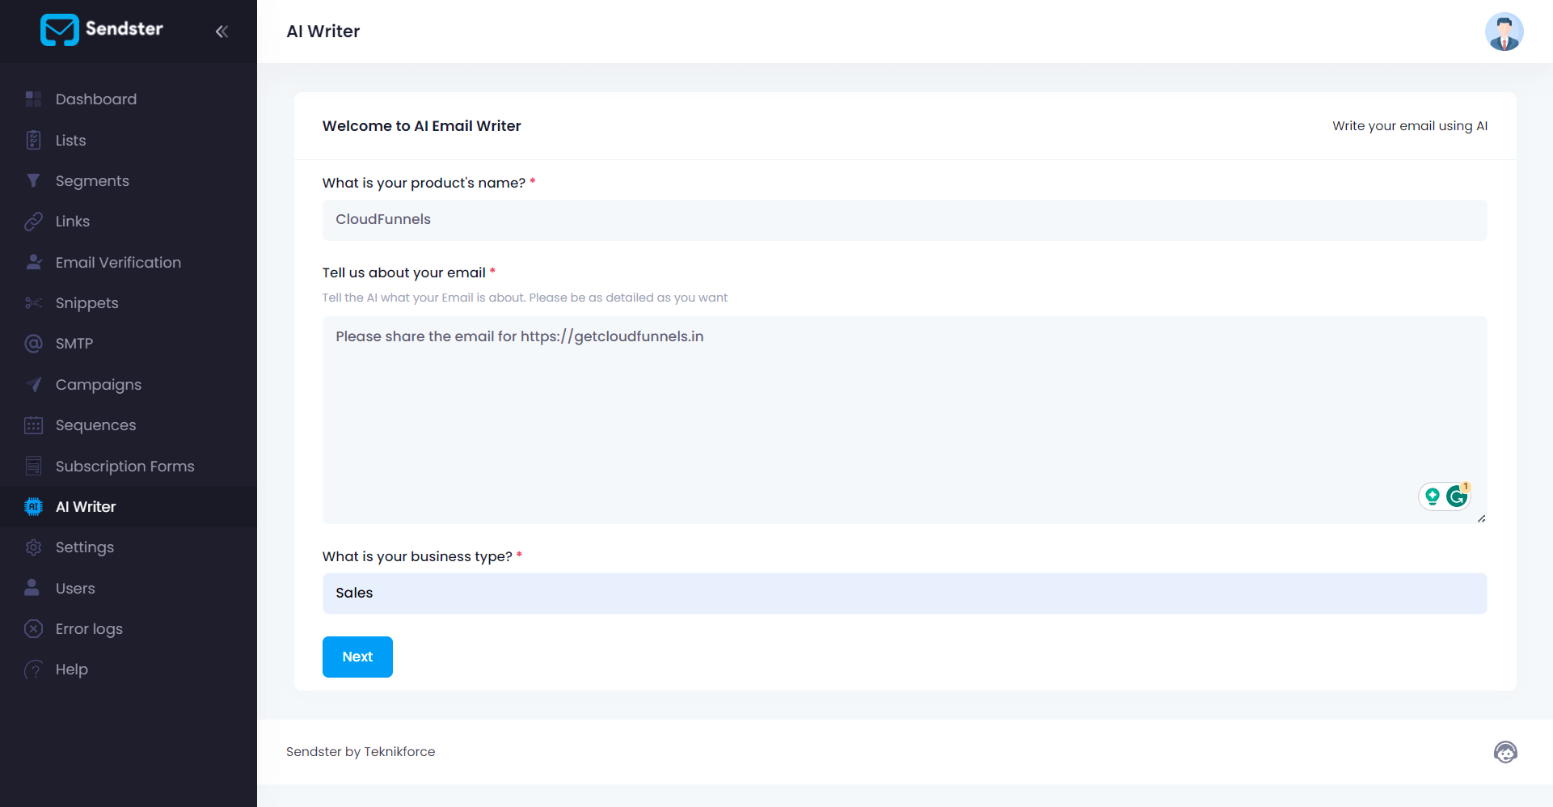This screenshot has width=1553, height=807.
Task: Click the Settings gear icon
Action: pos(33,547)
